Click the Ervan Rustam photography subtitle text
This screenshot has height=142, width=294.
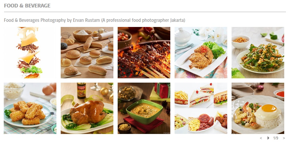click(x=94, y=20)
